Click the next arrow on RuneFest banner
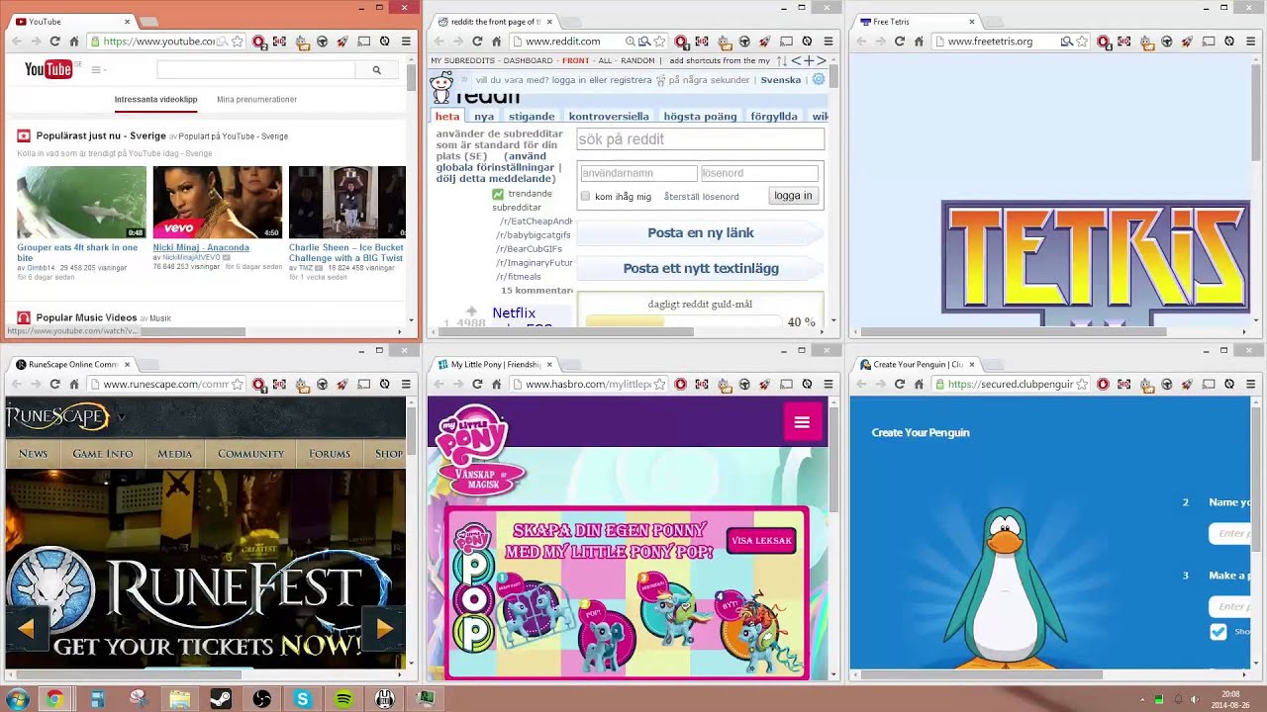The image size is (1267, 712). pos(384,628)
